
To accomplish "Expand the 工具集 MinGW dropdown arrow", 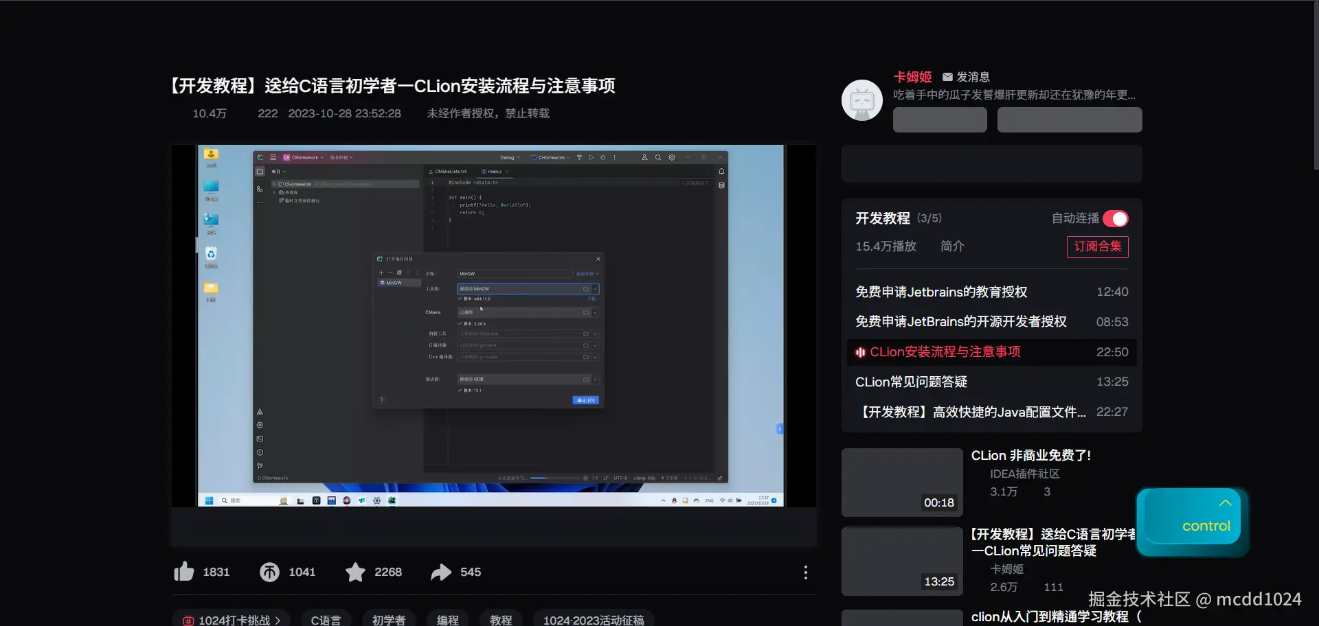I will point(595,289).
